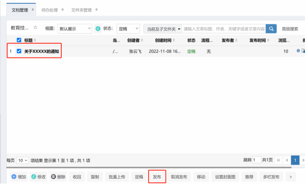
Task: Click the 设置封面图 set cover button
Action: pyautogui.click(x=225, y=177)
